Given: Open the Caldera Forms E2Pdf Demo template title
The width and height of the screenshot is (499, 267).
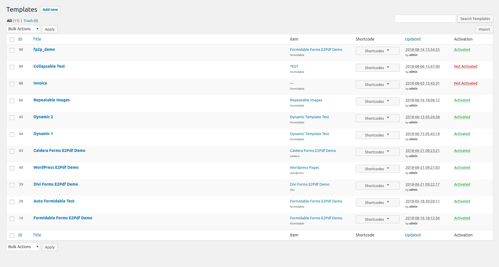Looking at the screenshot, I should point(59,150).
